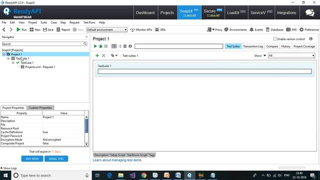Open Chrome from the taskbar
This screenshot has width=320, height=180.
click(x=144, y=175)
